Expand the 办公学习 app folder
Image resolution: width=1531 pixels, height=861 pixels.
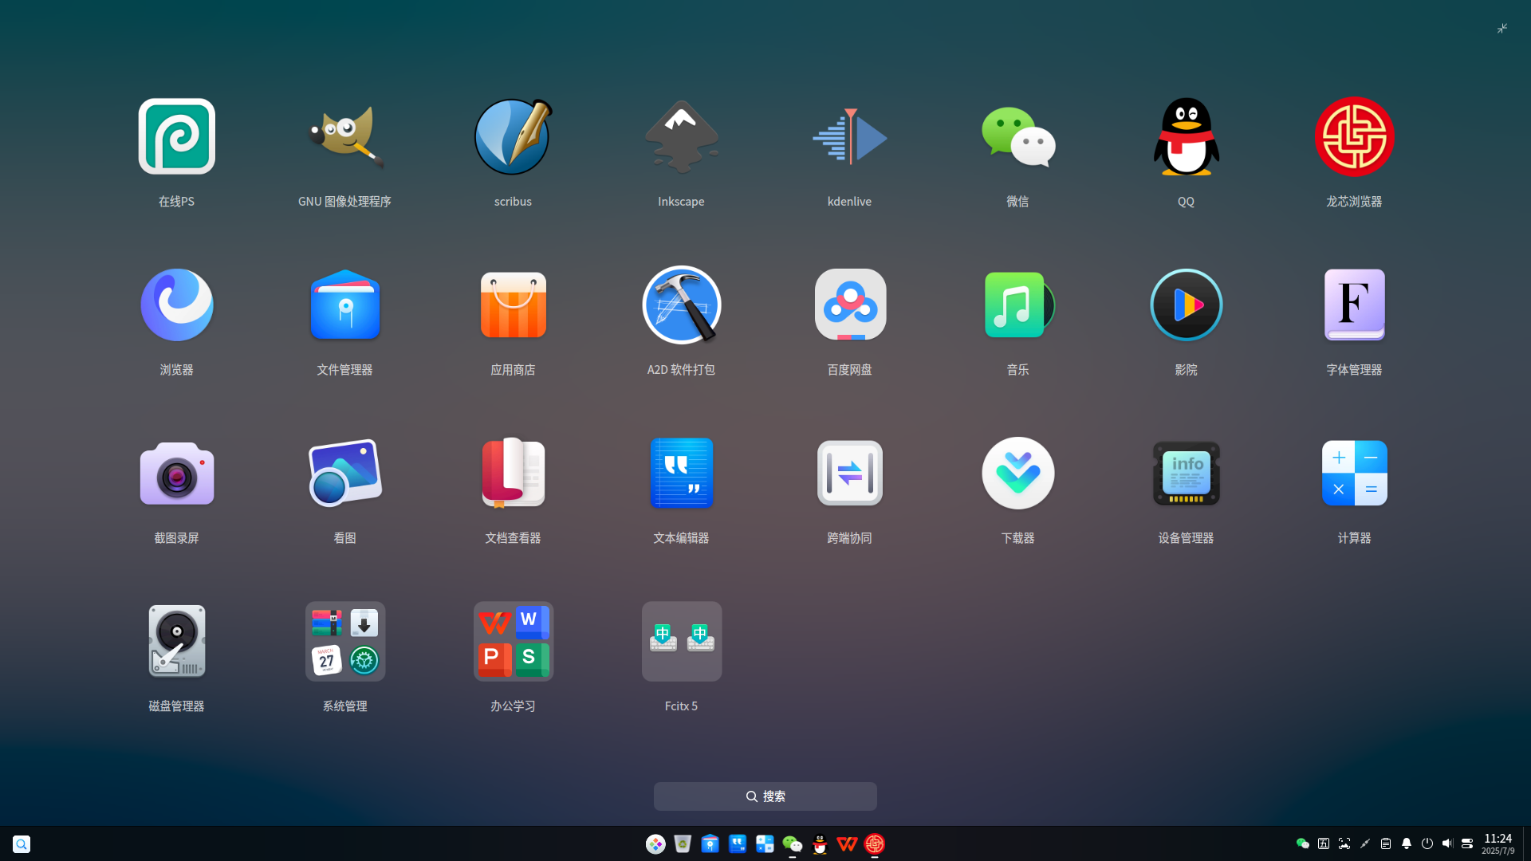click(x=513, y=642)
